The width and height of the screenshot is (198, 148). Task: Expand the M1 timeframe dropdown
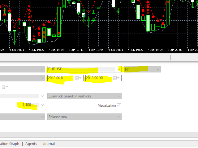[158, 69]
